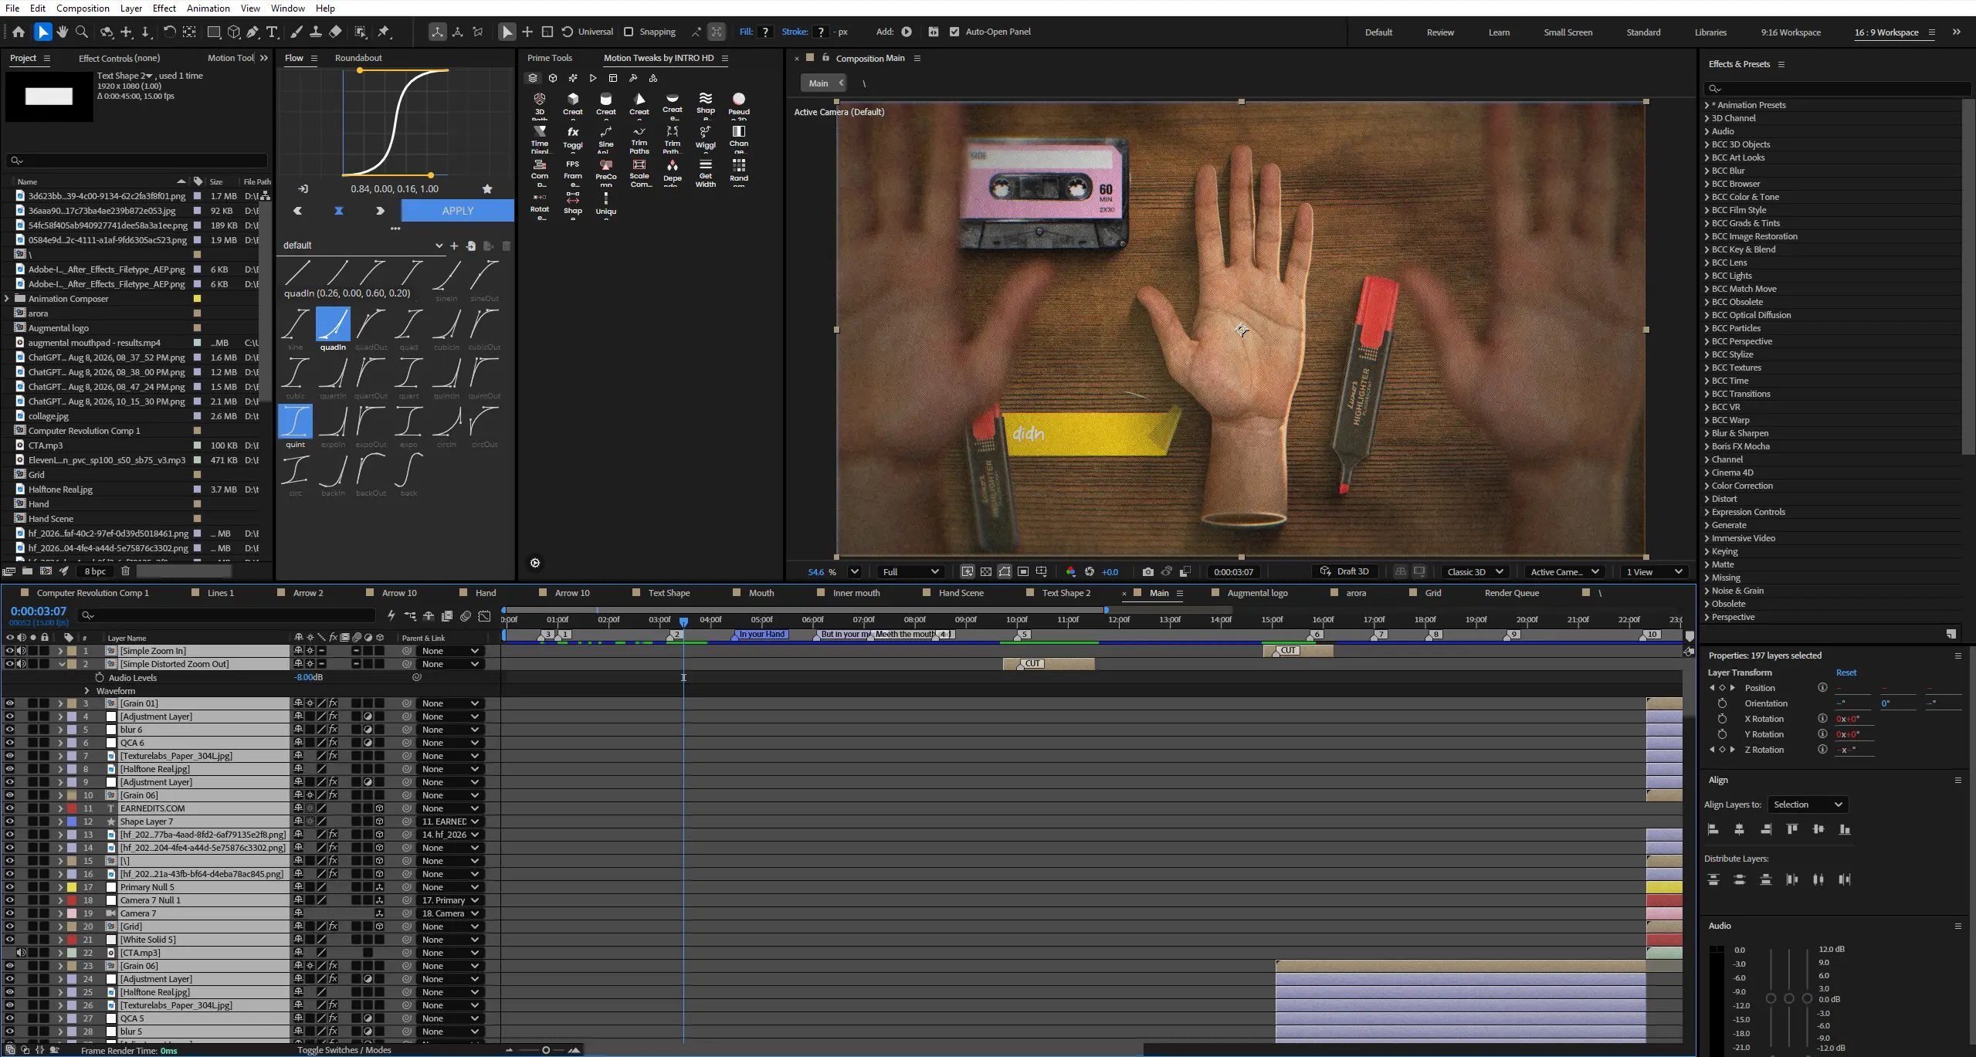Select the Clone Stamp tool

316,32
